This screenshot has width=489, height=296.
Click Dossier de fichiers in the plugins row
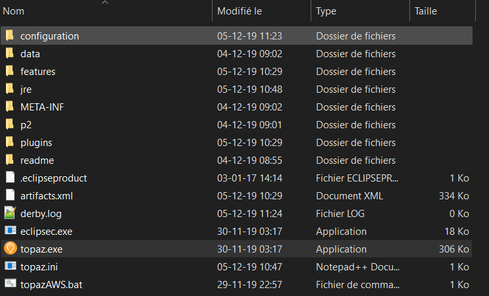coord(356,143)
